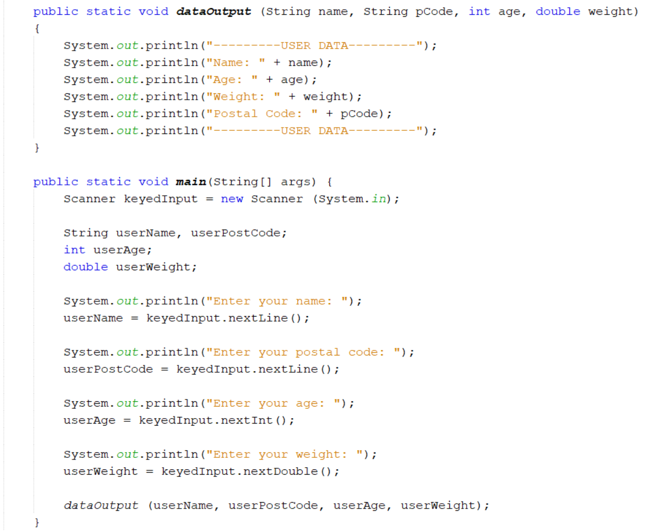Image resolution: width=651 pixels, height=532 pixels.
Task: Click the userAge = keyedInput.nextInt() statement
Action: (x=179, y=420)
